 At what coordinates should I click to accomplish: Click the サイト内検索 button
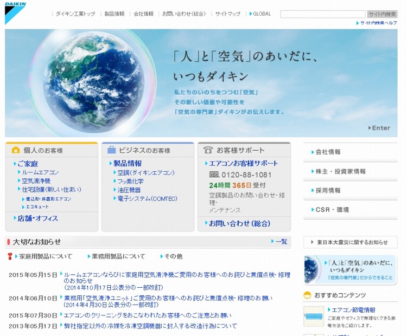382,14
